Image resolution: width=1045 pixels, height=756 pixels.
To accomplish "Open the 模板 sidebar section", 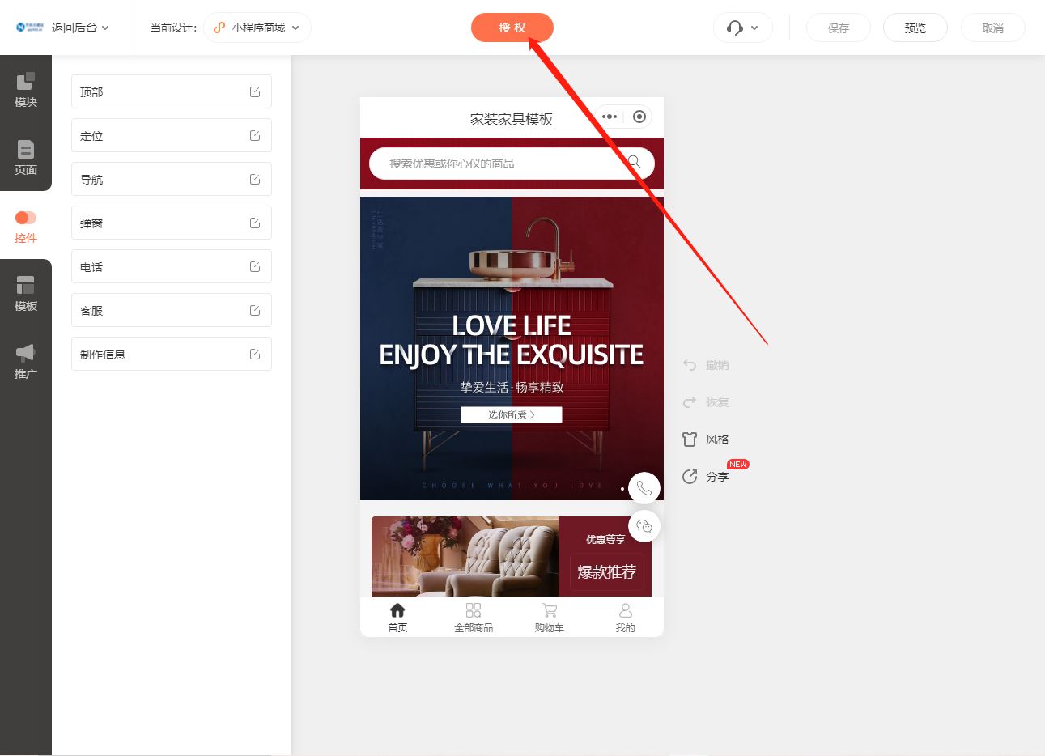I will tap(26, 293).
